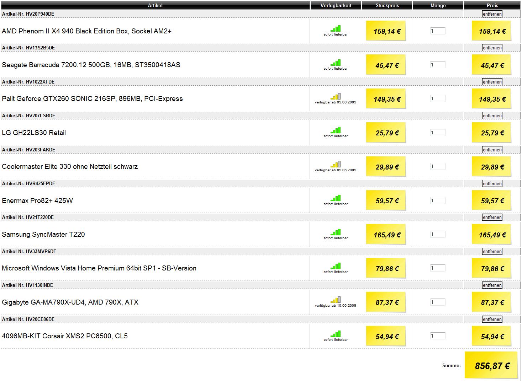Image resolution: width=522 pixels, height=381 pixels.
Task: Edit quantity field for AMD Phenom II
Action: pyautogui.click(x=438, y=31)
